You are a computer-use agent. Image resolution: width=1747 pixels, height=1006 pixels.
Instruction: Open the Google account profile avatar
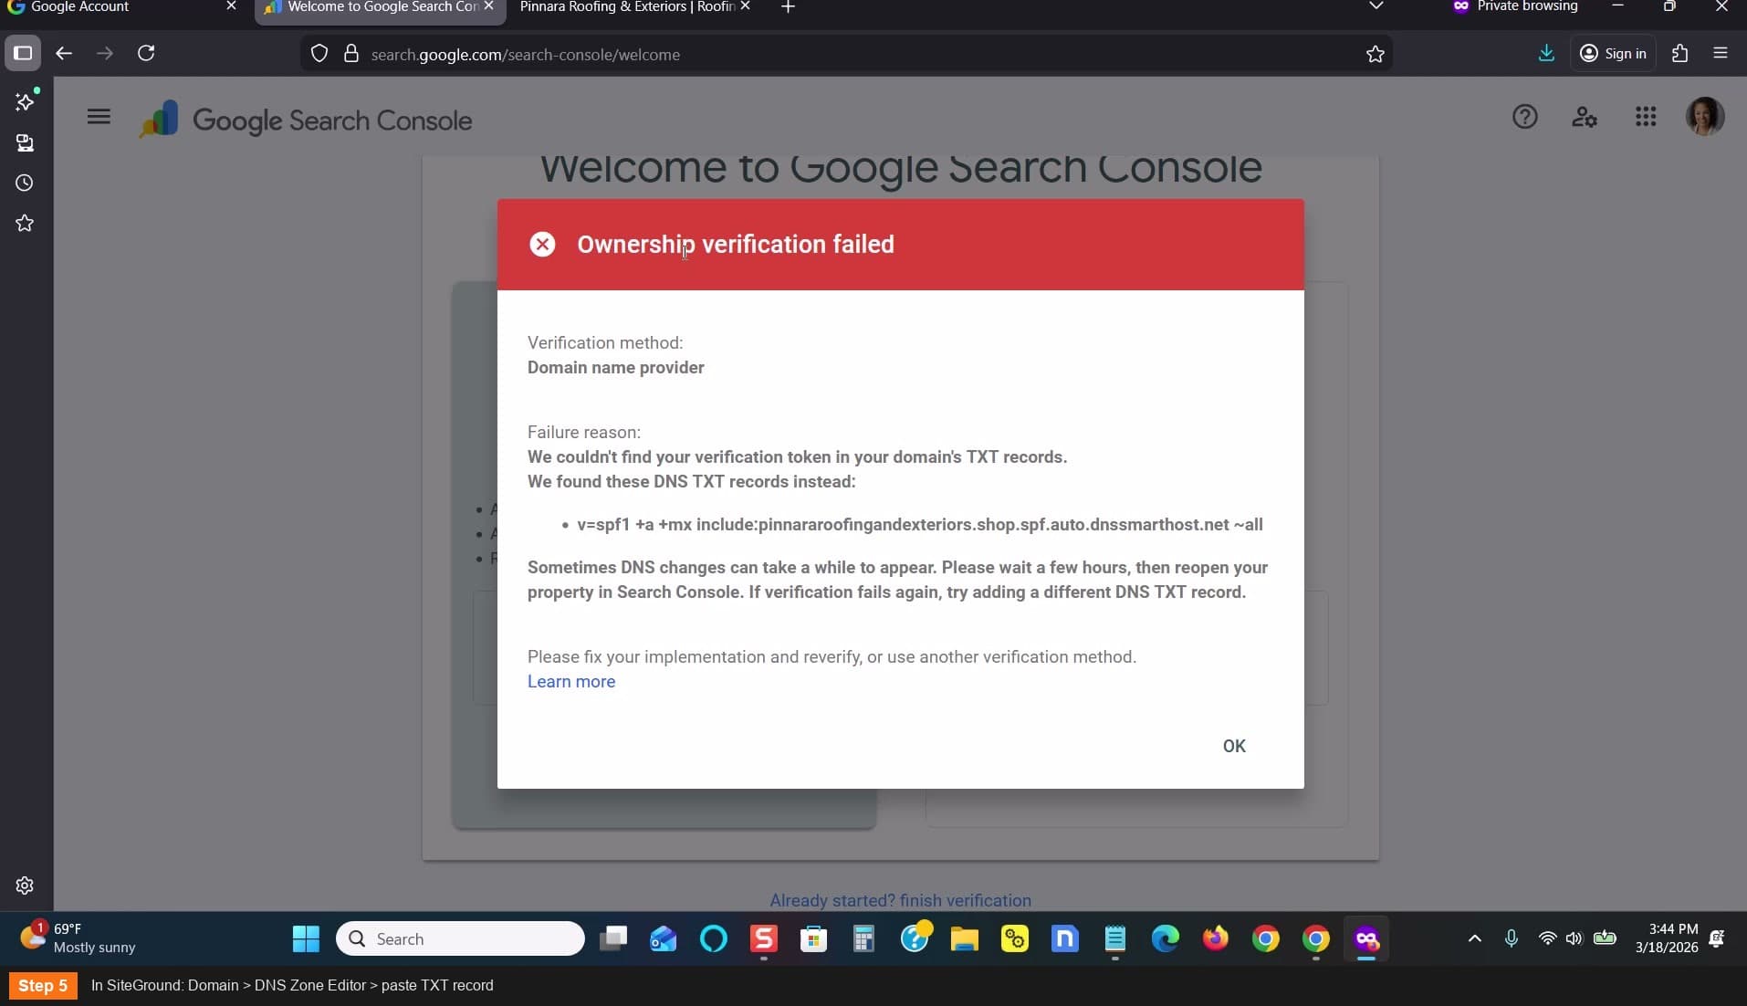(x=1704, y=117)
